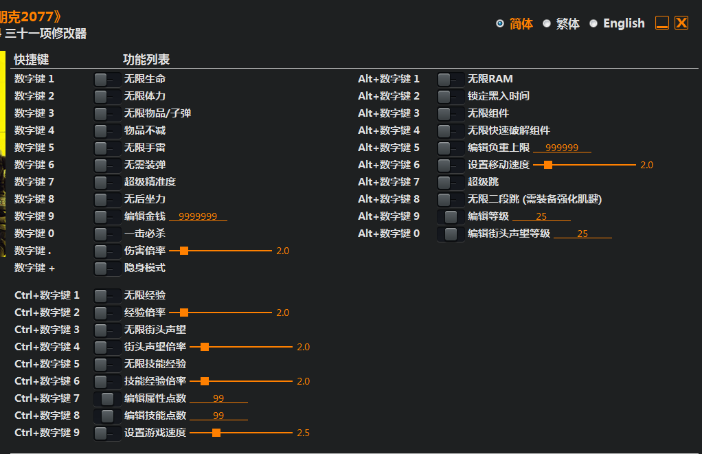Screen dimensions: 702x454
Task: Select the 简体 language radio button
Action: coord(500,23)
